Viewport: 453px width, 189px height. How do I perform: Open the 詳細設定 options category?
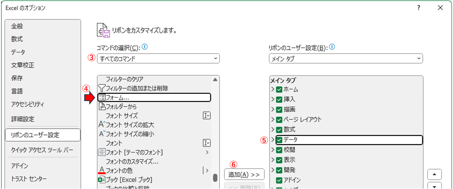click(43, 119)
